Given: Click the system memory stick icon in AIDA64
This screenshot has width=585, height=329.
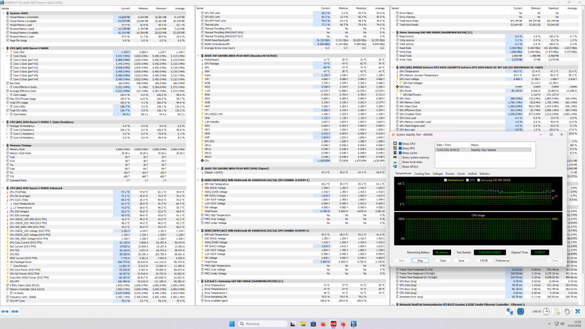Looking at the screenshot, I should (x=395, y=158).
